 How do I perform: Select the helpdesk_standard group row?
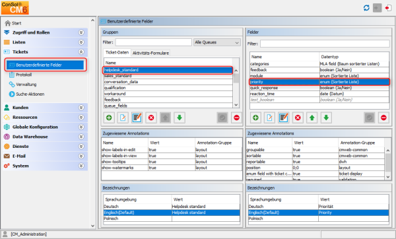tap(168, 70)
